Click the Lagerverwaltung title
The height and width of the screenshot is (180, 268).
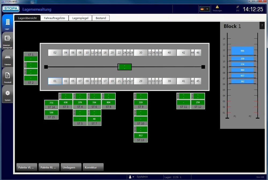click(x=37, y=9)
